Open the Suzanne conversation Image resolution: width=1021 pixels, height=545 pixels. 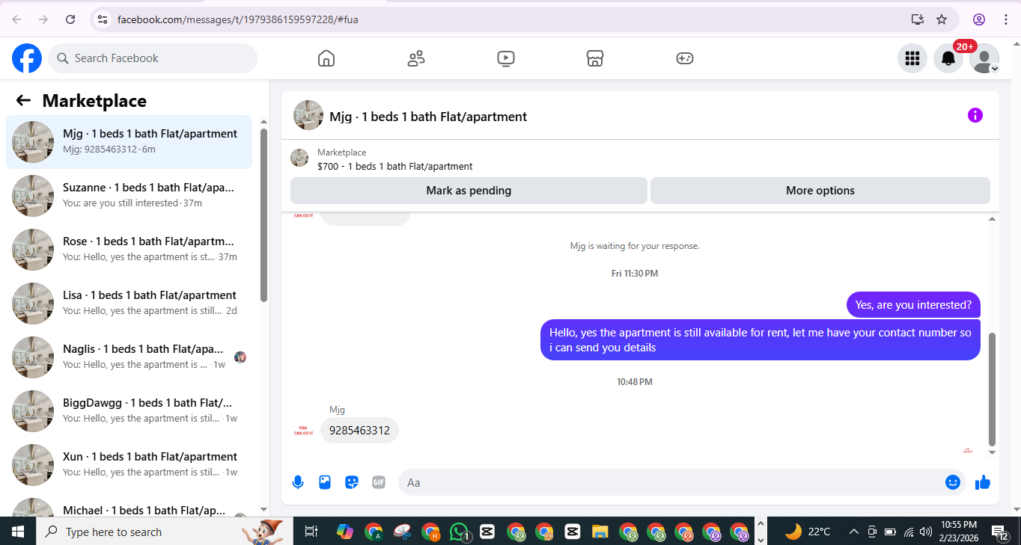(129, 196)
